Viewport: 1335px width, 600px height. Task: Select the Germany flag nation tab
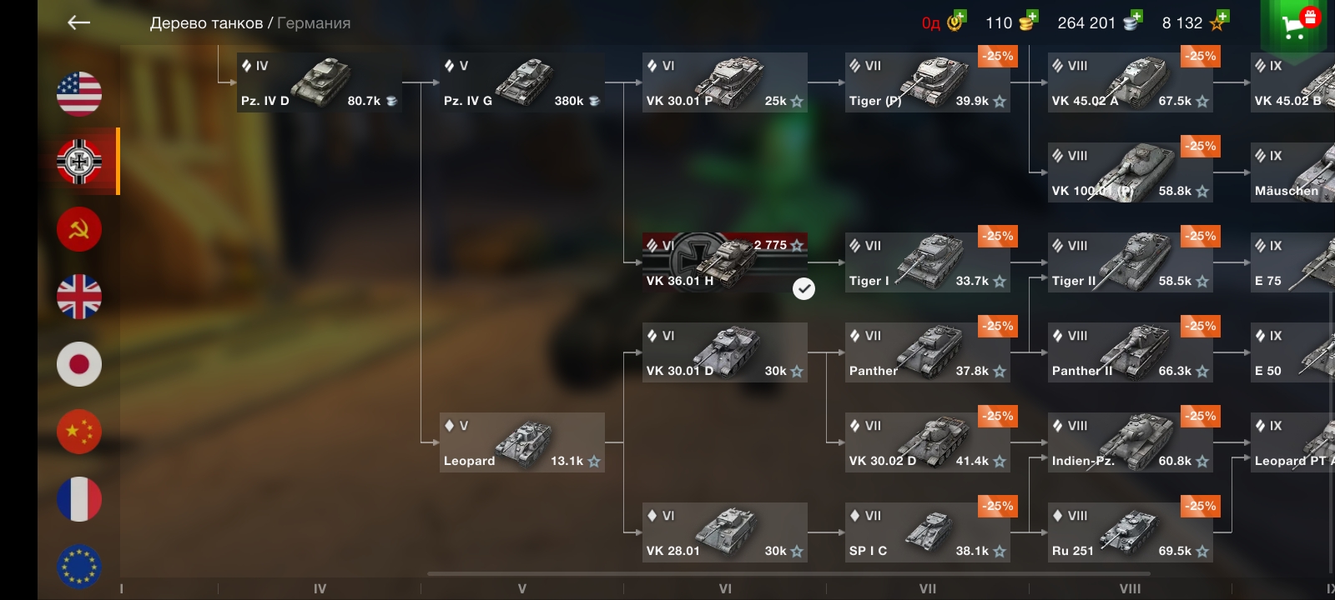pos(79,161)
